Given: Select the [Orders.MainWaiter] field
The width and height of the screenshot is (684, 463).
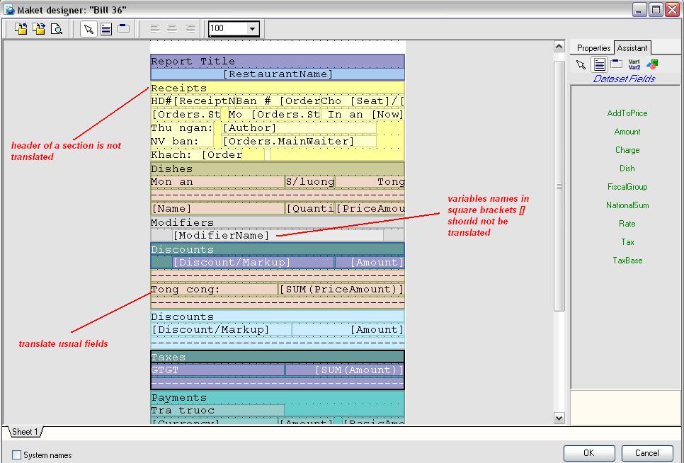Looking at the screenshot, I should (299, 142).
